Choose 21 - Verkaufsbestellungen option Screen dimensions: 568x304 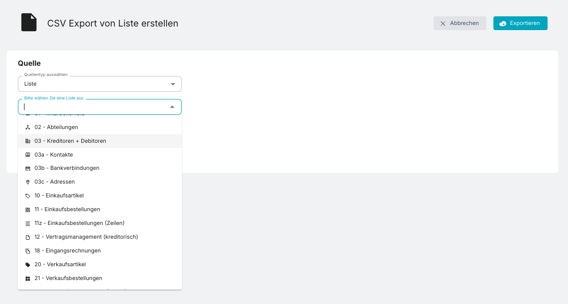[x=68, y=278]
